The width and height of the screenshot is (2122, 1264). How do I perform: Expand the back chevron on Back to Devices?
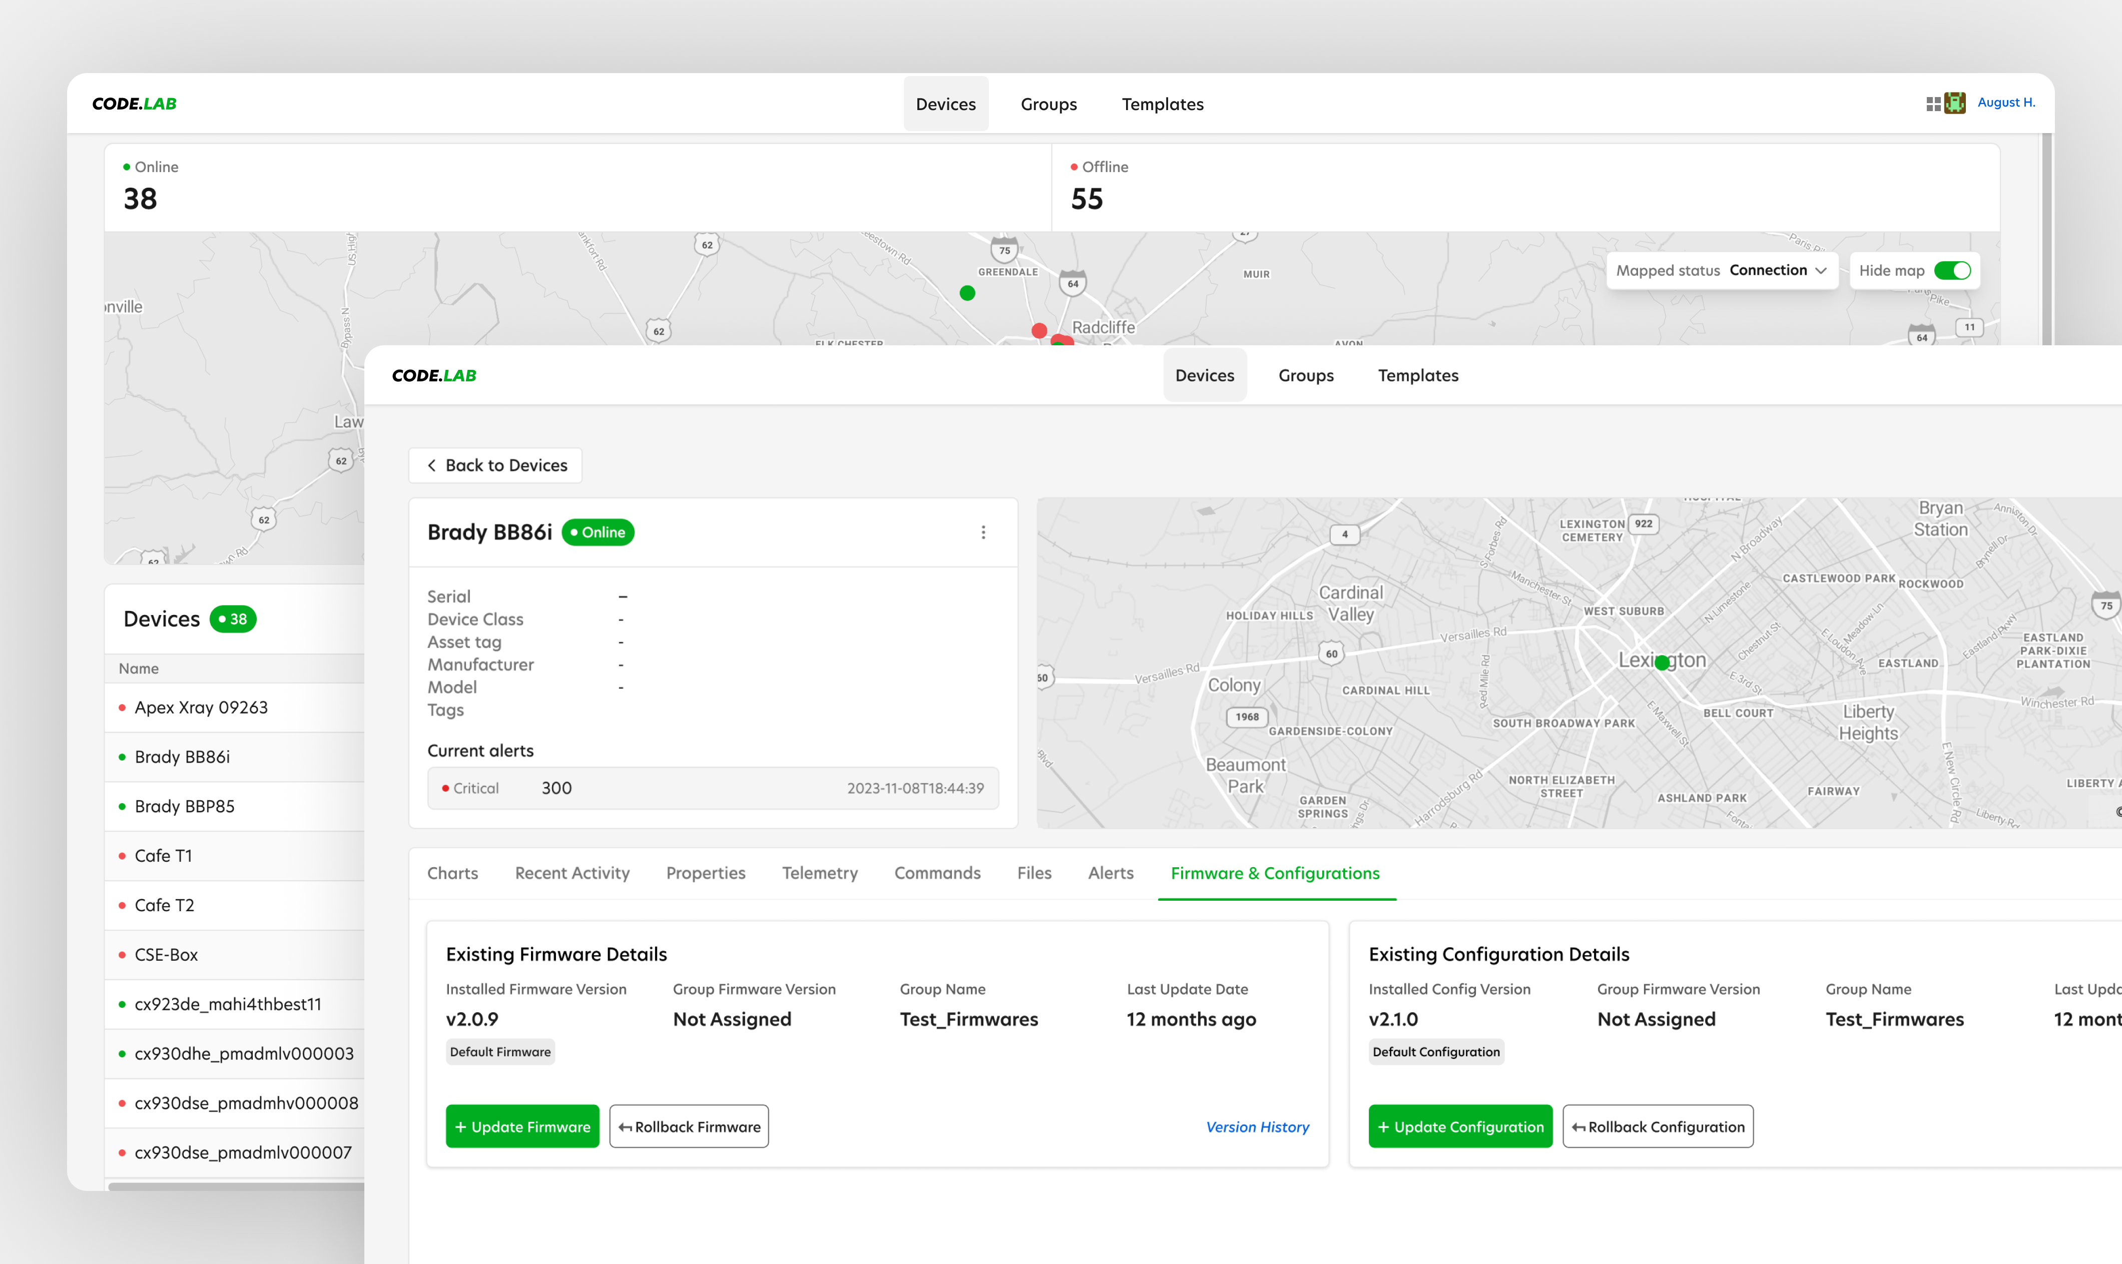point(432,465)
